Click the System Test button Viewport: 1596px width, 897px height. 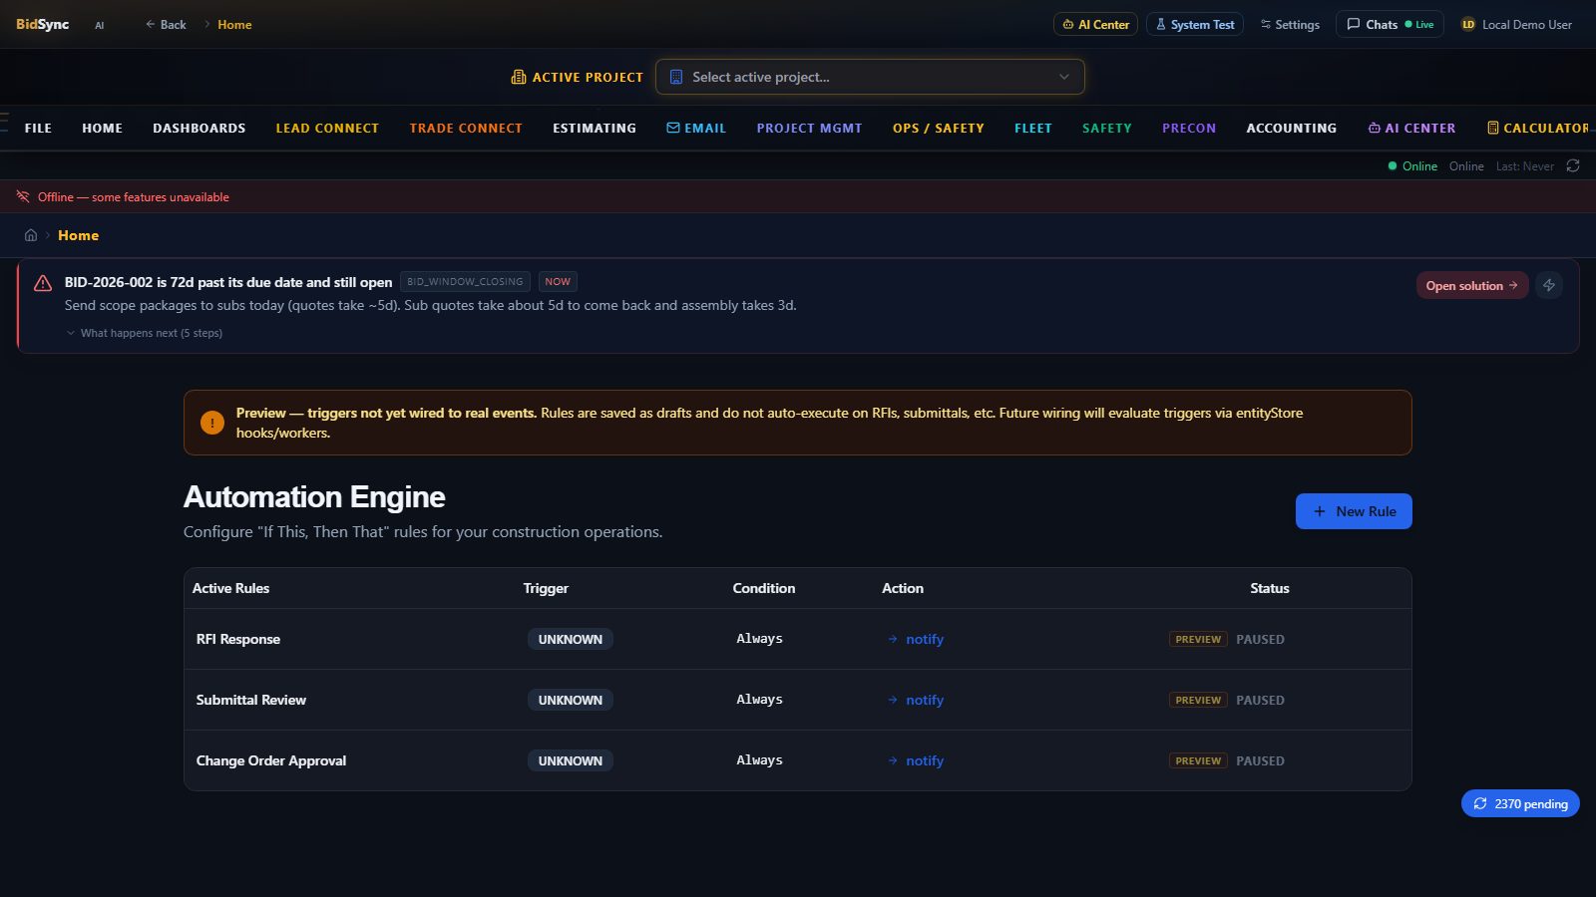1195,24
